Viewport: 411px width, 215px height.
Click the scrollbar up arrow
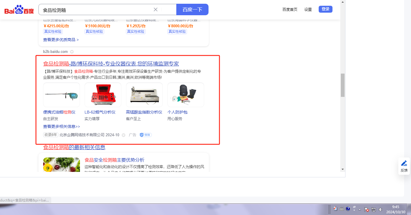(x=343, y=2)
